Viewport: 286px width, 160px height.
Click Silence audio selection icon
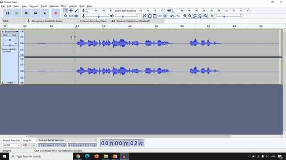click(165, 16)
